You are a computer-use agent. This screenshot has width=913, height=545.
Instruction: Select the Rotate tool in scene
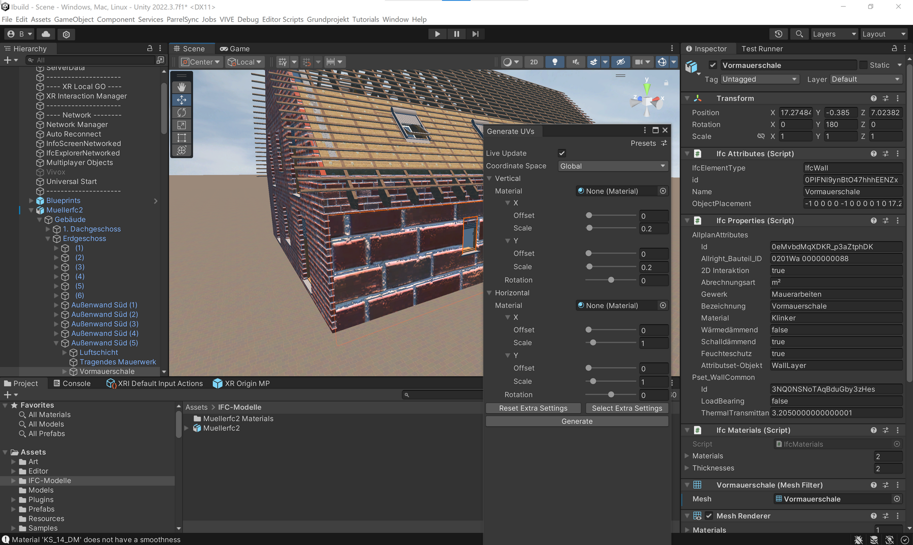(x=182, y=112)
